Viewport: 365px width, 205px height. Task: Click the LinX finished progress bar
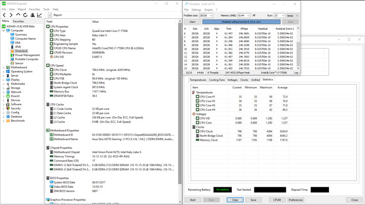[x=241, y=22]
